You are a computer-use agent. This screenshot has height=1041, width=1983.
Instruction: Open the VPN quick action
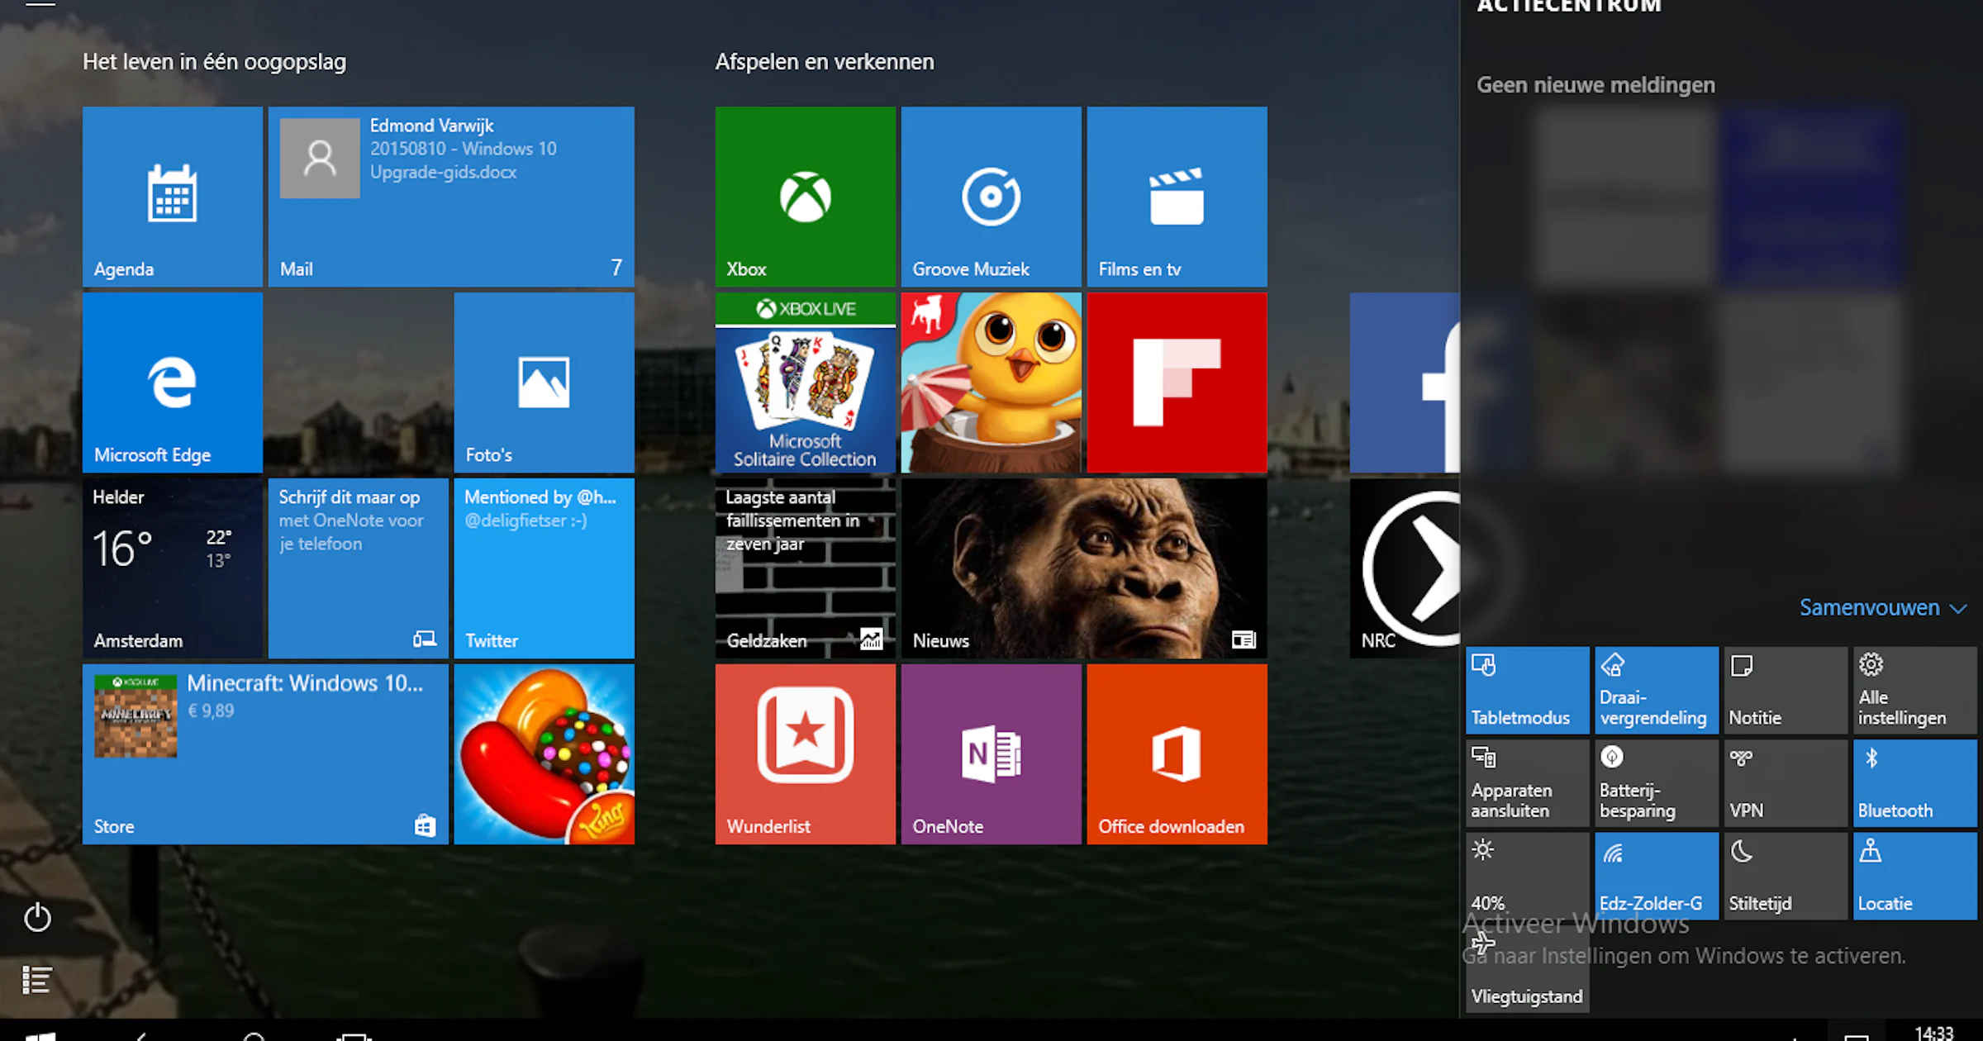pyautogui.click(x=1786, y=783)
